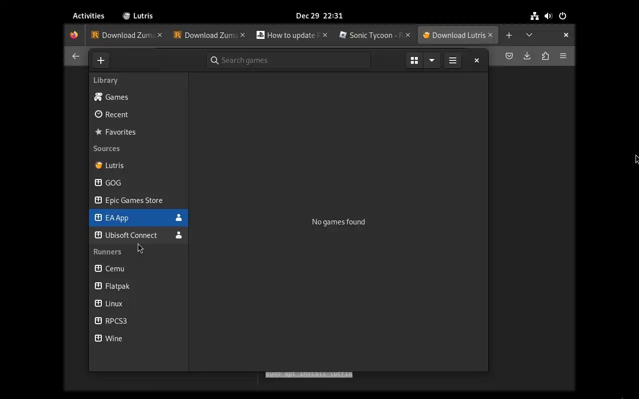Select the Cemu runner
The image size is (639, 399).
[138, 269]
